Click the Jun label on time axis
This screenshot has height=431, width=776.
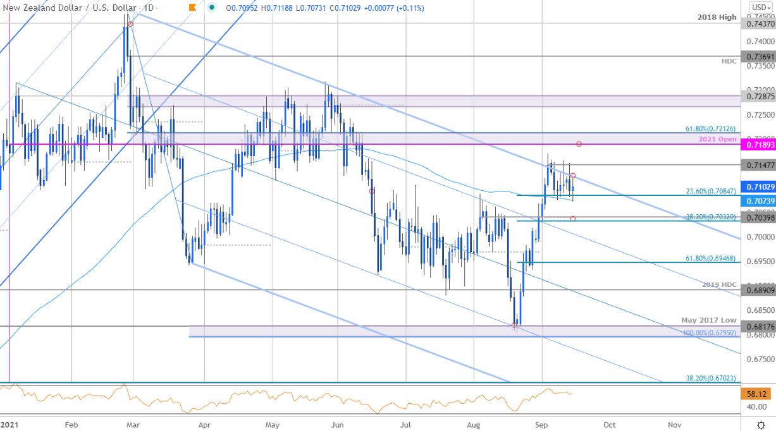click(338, 425)
